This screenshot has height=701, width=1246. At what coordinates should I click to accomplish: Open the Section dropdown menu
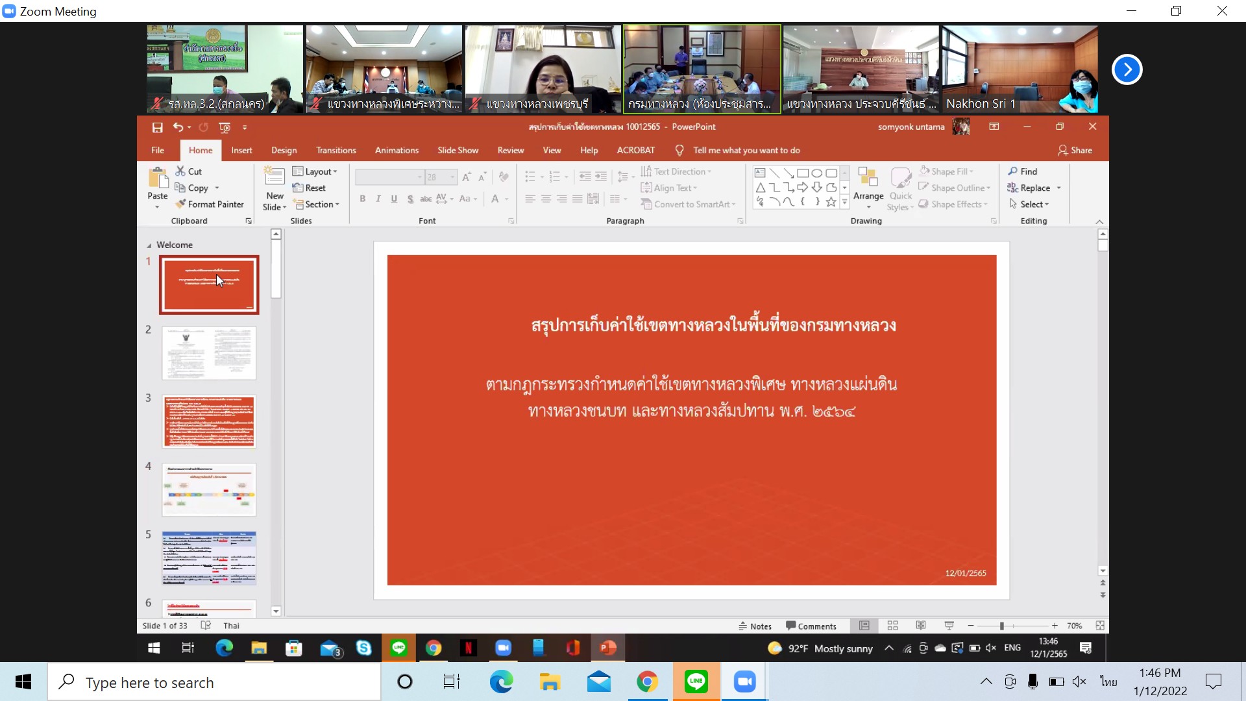pyautogui.click(x=317, y=204)
